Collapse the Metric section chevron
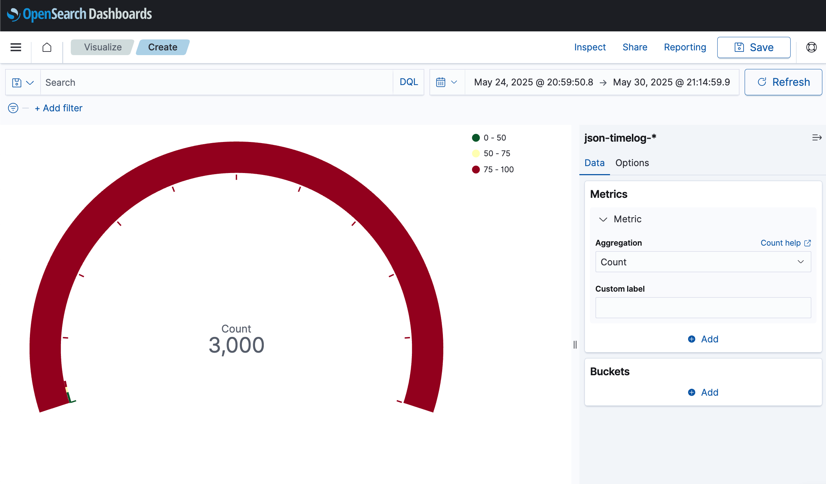Image resolution: width=826 pixels, height=484 pixels. tap(603, 219)
